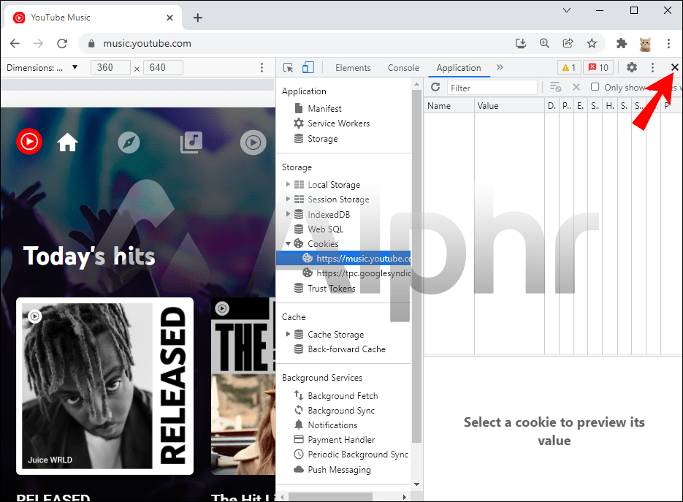683x502 pixels.
Task: Click the errors counter badge showing 10
Action: point(598,67)
